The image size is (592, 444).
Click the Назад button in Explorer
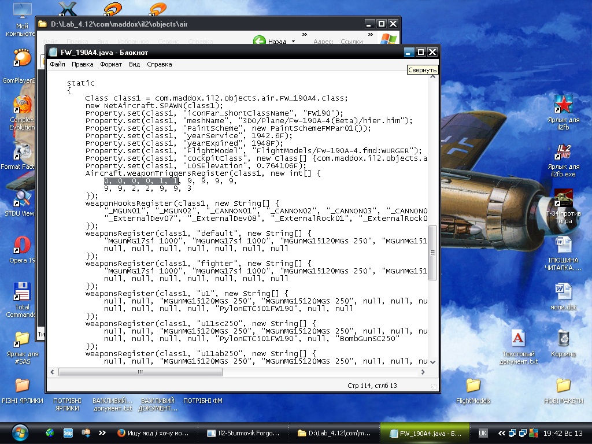271,42
